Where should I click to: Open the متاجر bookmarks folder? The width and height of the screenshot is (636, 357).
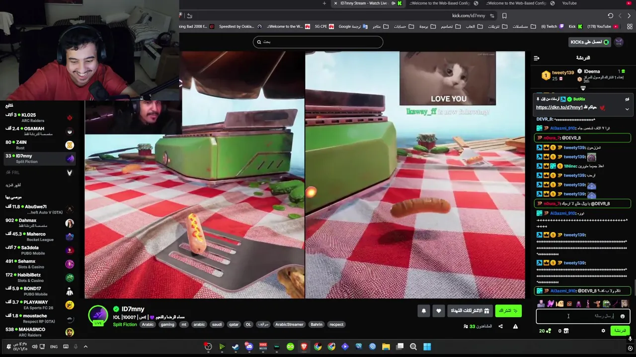coord(380,26)
